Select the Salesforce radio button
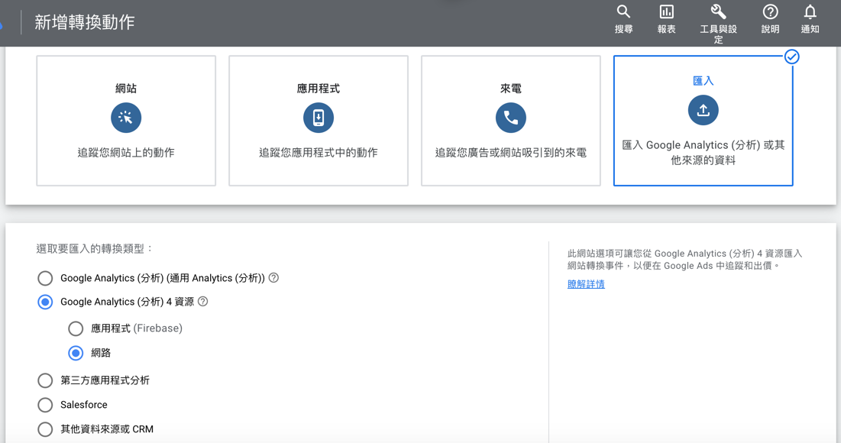The width and height of the screenshot is (841, 443). [x=45, y=405]
